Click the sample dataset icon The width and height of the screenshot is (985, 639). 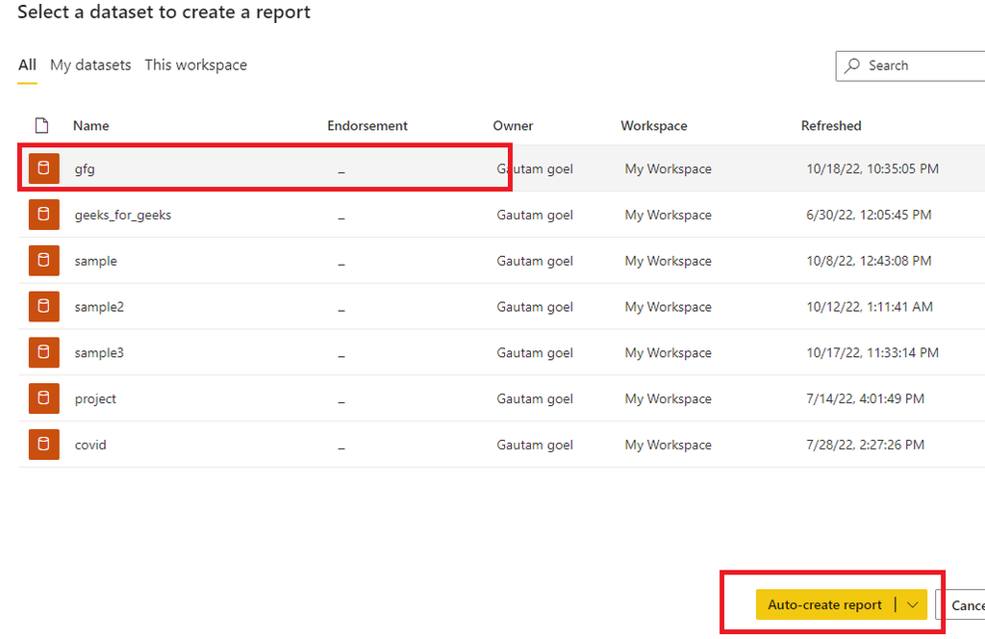pyautogui.click(x=44, y=260)
